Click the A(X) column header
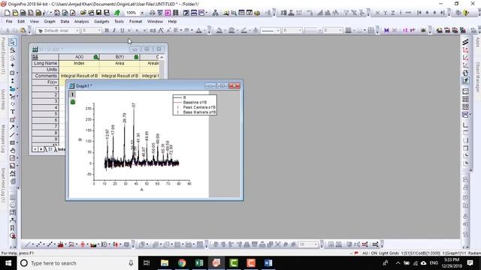 [79, 57]
